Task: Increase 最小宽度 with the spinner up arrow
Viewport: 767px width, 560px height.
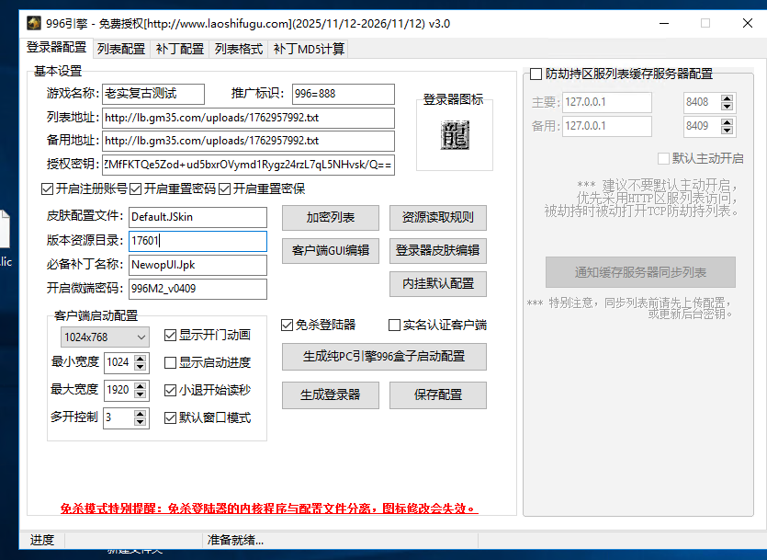Action: click(x=141, y=358)
